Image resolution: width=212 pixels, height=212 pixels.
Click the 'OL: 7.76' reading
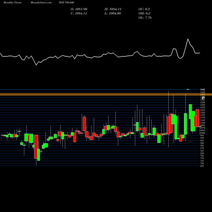click(x=145, y=18)
